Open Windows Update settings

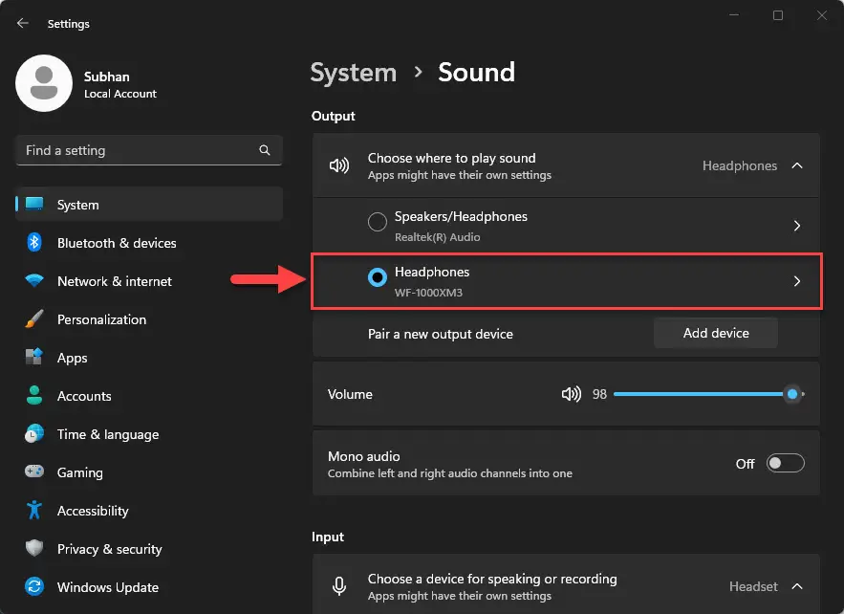point(150,586)
